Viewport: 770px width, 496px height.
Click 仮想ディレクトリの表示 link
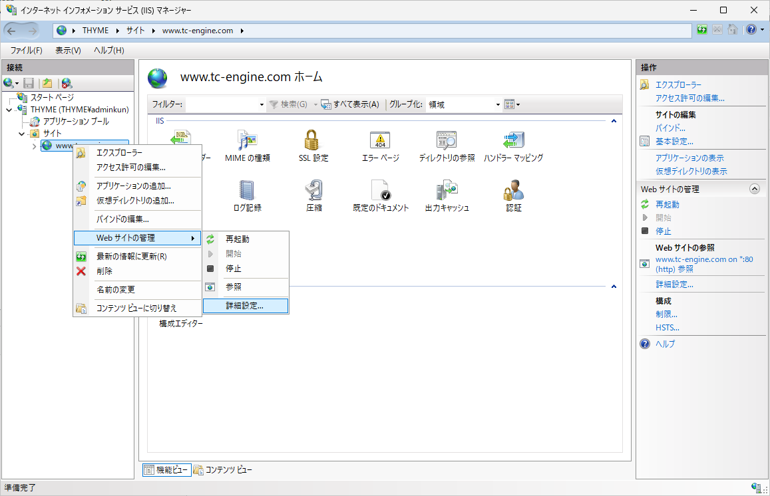coord(691,172)
